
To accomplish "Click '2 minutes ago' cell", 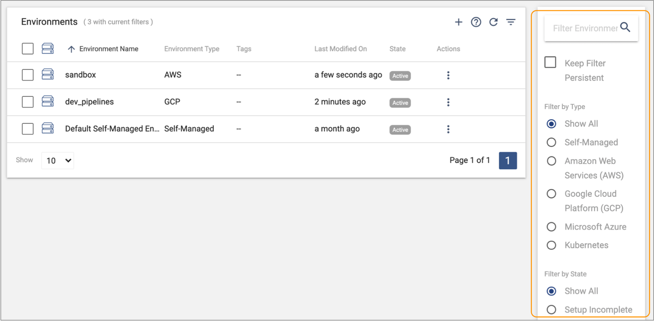I will [340, 102].
